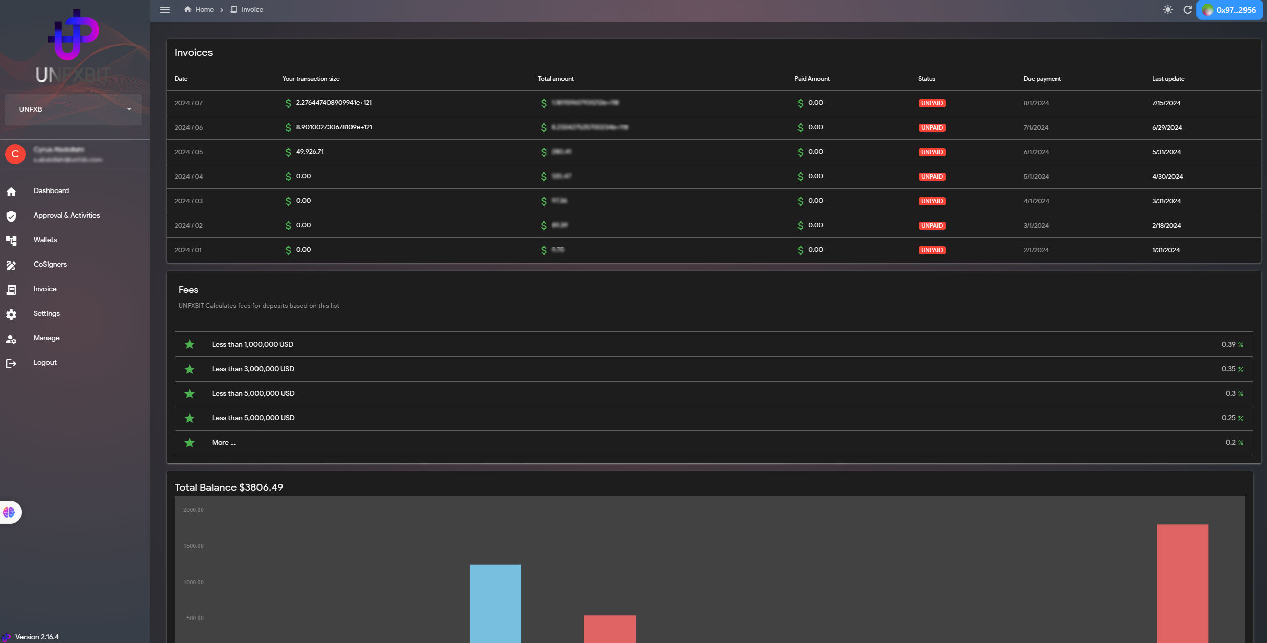The height and width of the screenshot is (643, 1267).
Task: Open Dashboard from sidebar
Action: click(x=51, y=190)
